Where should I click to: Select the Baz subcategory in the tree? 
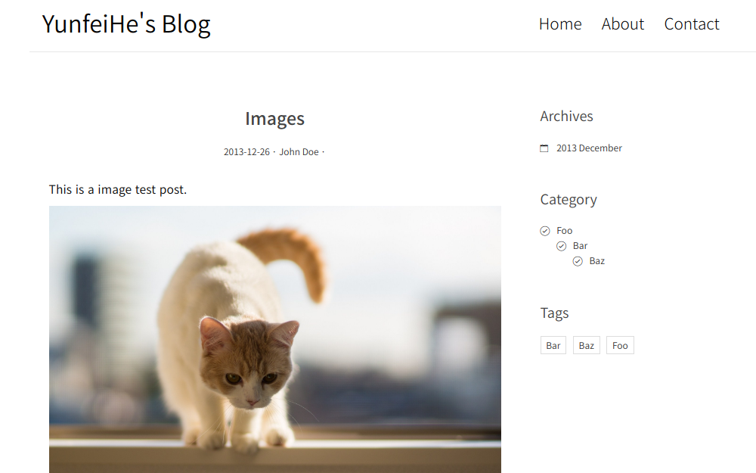pyautogui.click(x=597, y=261)
